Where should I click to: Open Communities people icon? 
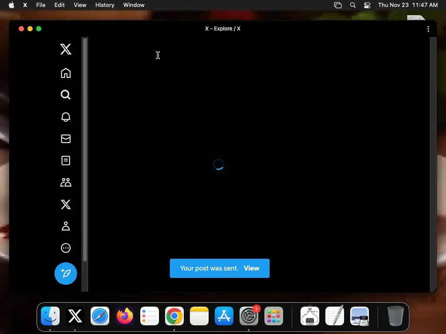(x=66, y=182)
